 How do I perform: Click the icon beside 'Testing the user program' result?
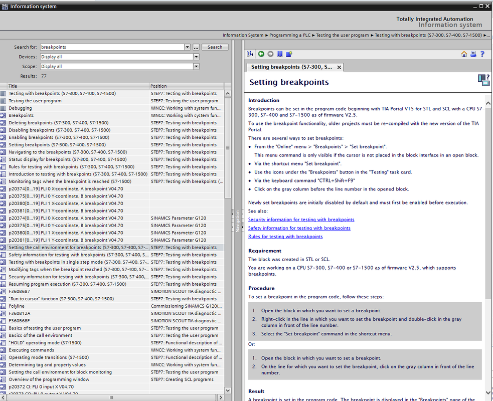click(x=3, y=101)
